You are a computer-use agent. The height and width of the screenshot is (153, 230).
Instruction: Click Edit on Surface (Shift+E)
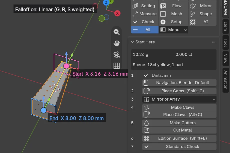pos(179,138)
